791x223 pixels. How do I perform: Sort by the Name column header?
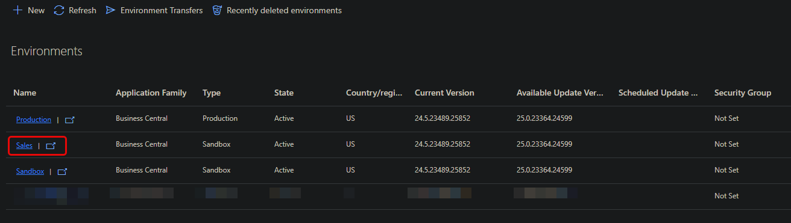tap(25, 93)
